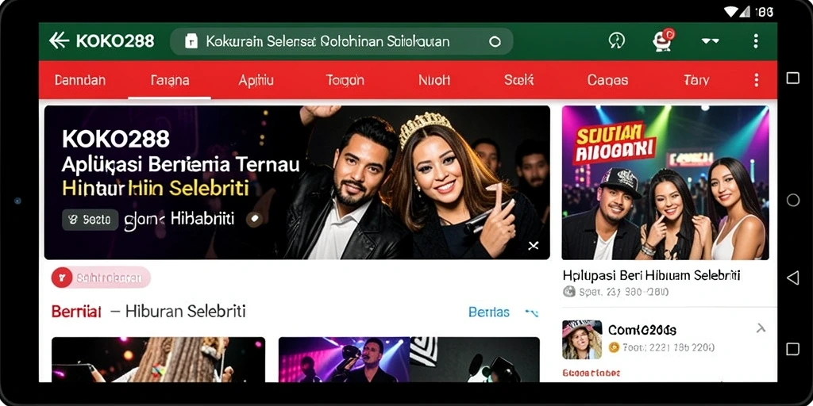This screenshot has width=813, height=406.
Task: Open the three-dot menu in green header
Action: click(756, 41)
